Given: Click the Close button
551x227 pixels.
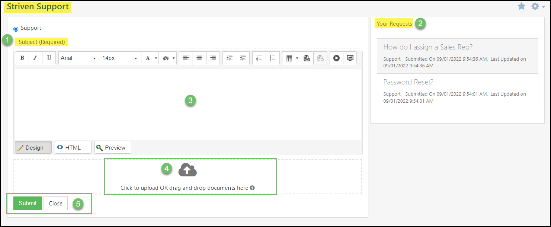Looking at the screenshot, I should [55, 203].
